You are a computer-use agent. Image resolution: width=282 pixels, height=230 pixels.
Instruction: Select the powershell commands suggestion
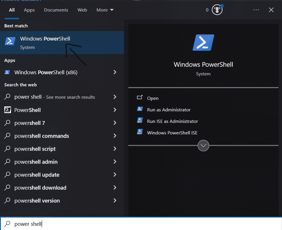point(42,136)
